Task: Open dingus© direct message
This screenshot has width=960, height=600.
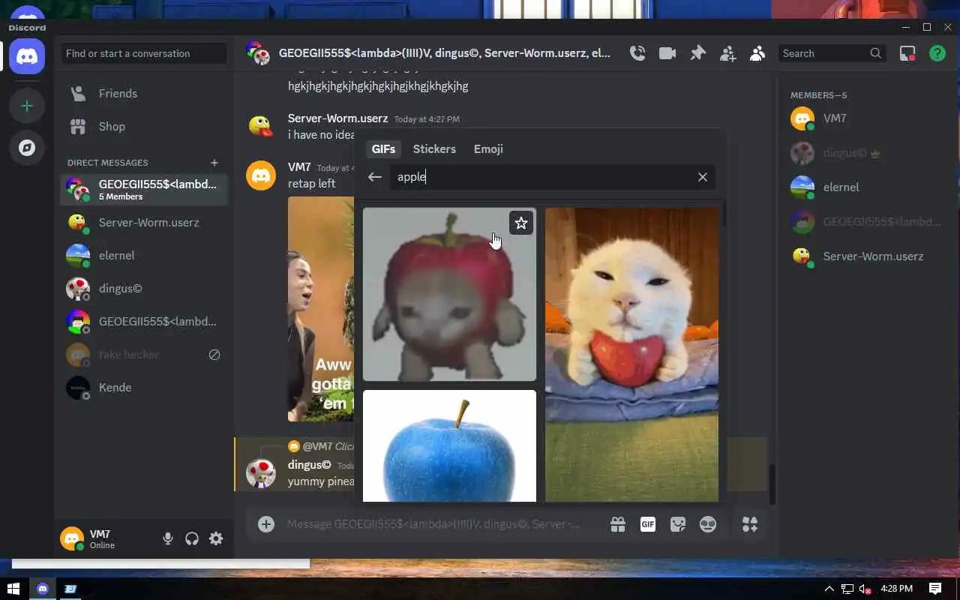Action: pos(144,289)
